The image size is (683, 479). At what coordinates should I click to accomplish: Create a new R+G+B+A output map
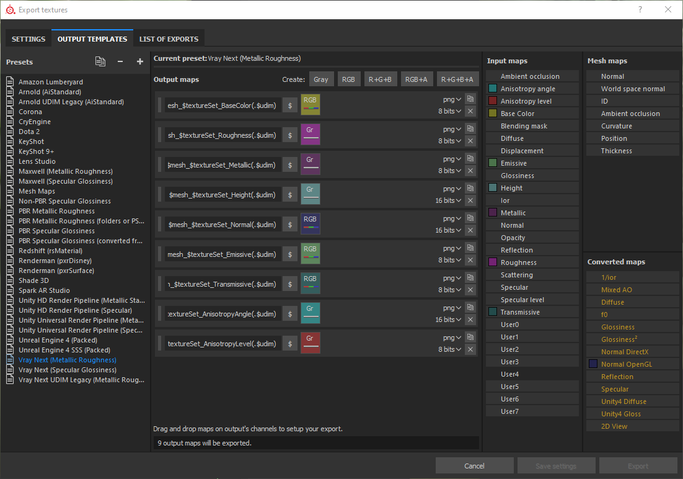click(457, 79)
